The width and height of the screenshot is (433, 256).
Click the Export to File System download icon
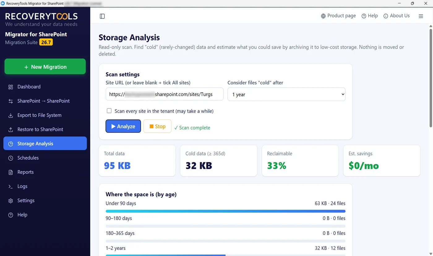11,116
